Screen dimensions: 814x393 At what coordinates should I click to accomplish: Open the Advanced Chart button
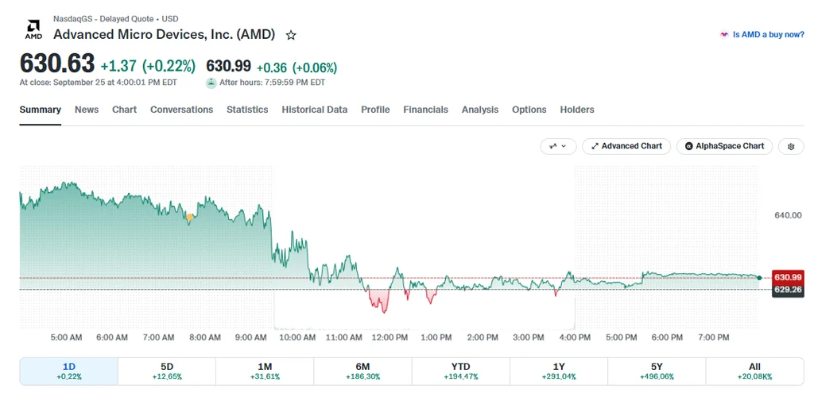(x=626, y=146)
